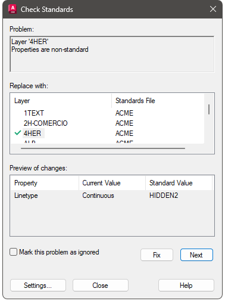The image size is (225, 301).
Task: Click the Close button at bottom
Action: pos(101,286)
